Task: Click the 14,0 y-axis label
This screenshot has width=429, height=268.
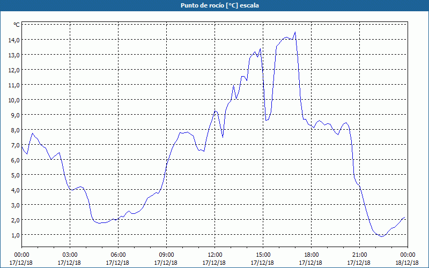Action: [14, 40]
